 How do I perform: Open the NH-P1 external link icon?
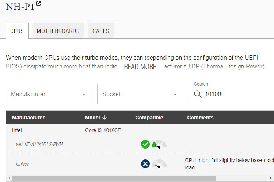(x=38, y=4)
